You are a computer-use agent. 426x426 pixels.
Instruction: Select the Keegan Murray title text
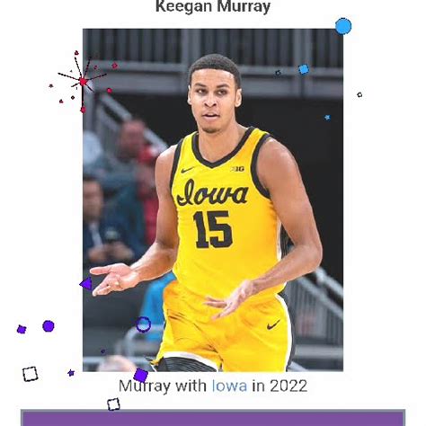pos(213,6)
